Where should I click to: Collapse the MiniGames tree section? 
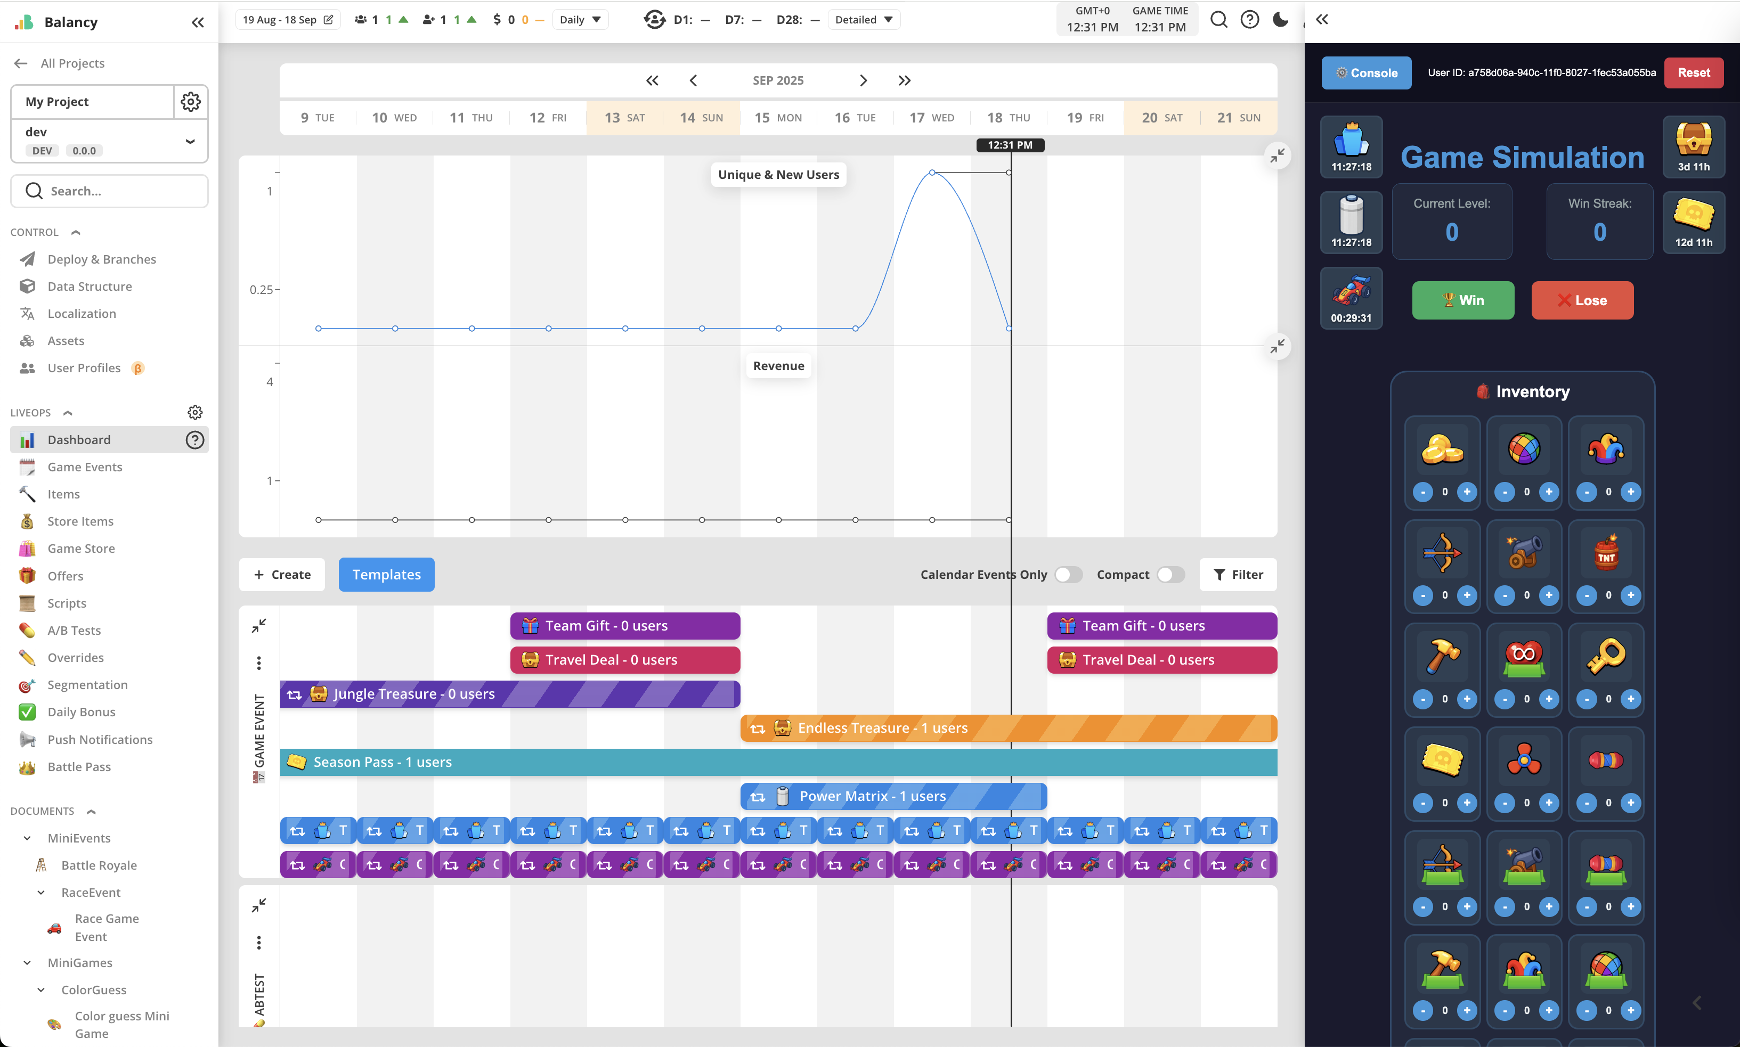point(28,962)
